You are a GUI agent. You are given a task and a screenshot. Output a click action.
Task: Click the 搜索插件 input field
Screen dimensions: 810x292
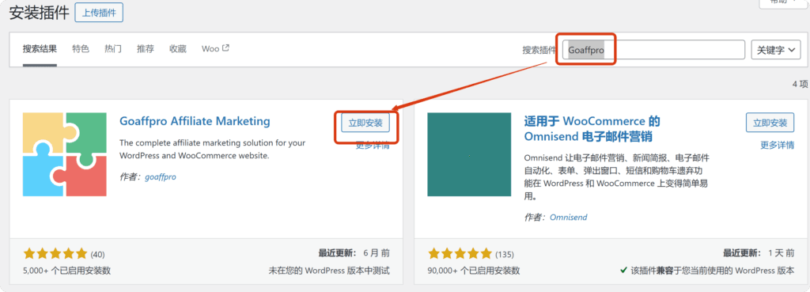653,50
